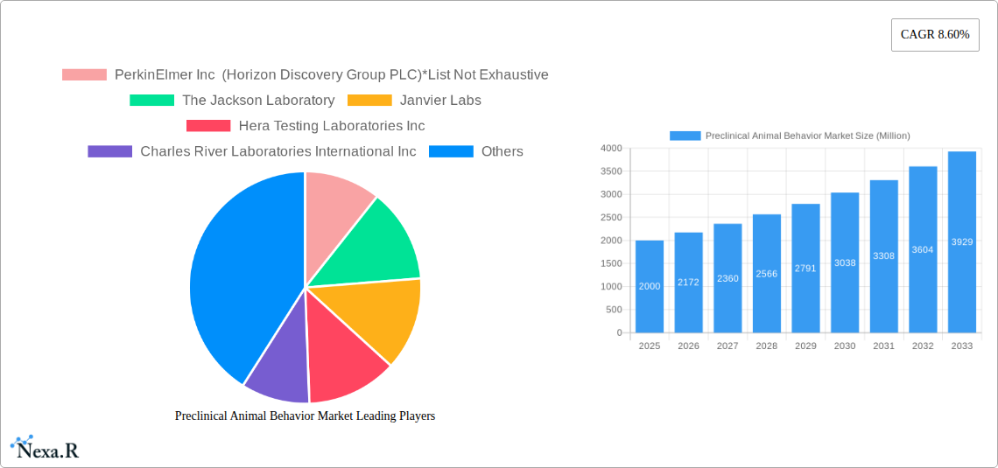This screenshot has height=468, width=998.
Task: Click the PerkinElmer Inc legend label
Action: coord(332,75)
